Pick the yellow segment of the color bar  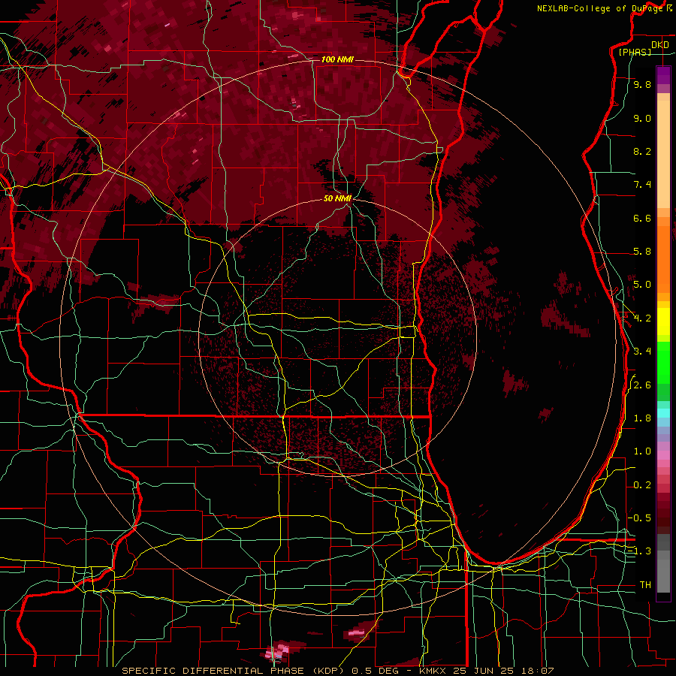click(x=663, y=321)
